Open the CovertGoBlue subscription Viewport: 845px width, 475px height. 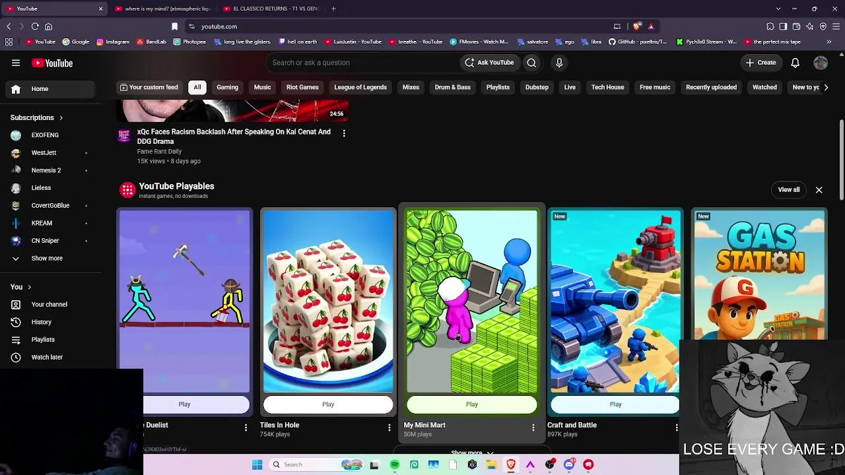[x=50, y=205]
